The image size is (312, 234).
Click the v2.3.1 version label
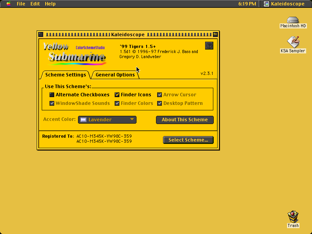point(207,73)
